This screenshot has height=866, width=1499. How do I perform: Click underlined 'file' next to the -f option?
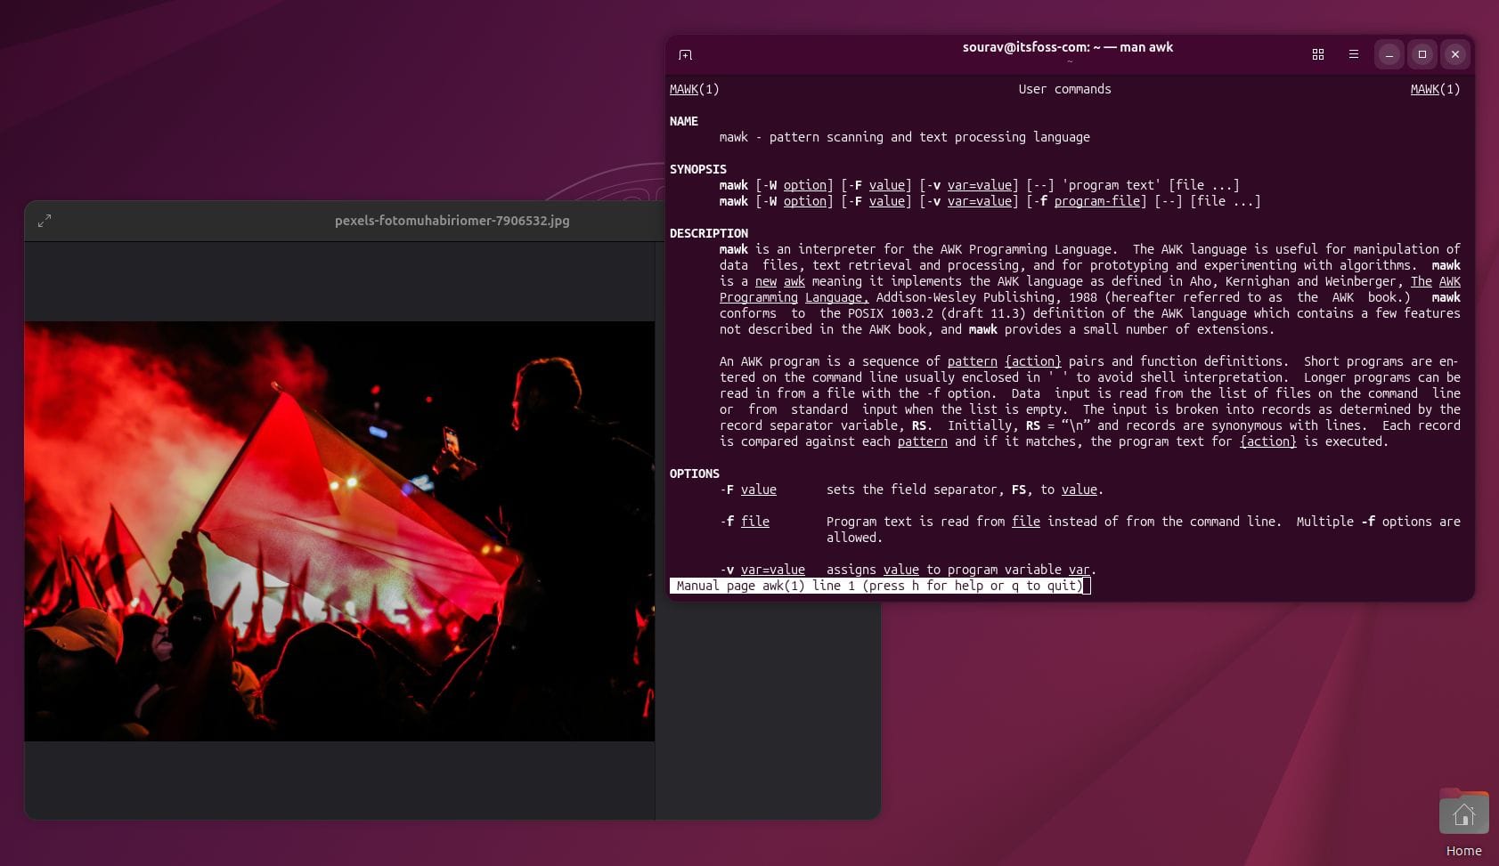coord(755,522)
